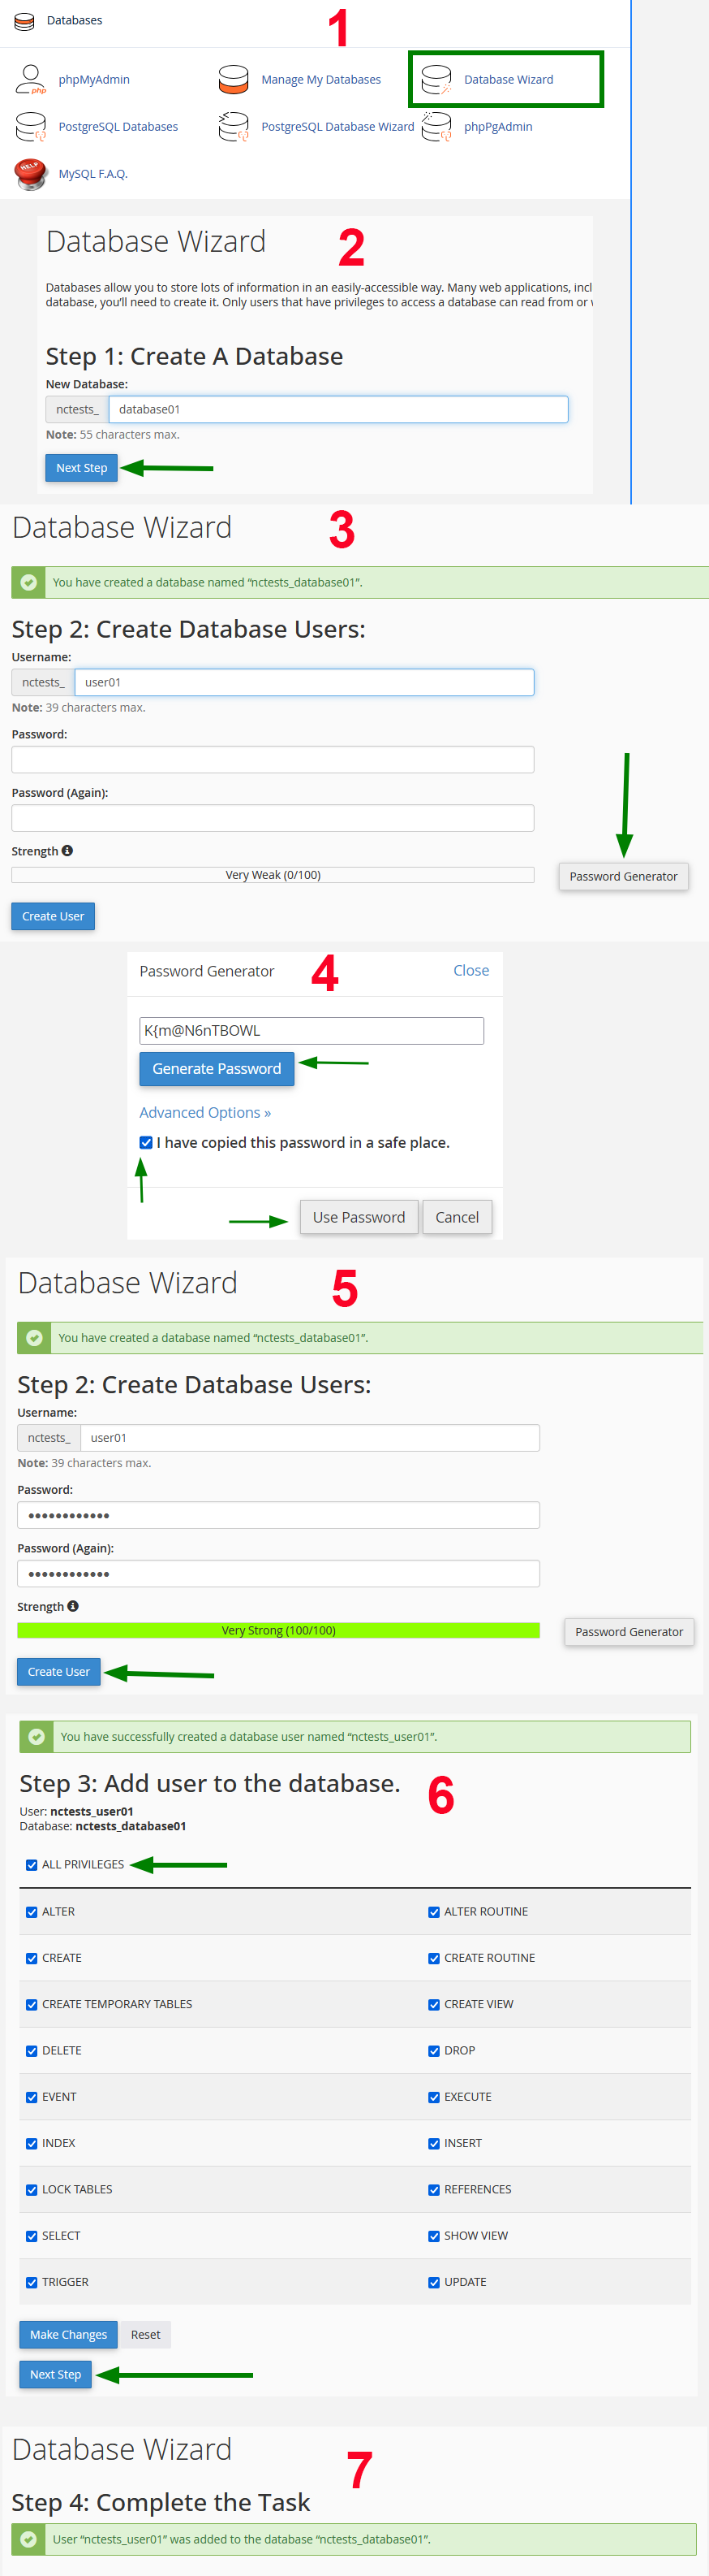Click into the New Database name field

[x=338, y=409]
